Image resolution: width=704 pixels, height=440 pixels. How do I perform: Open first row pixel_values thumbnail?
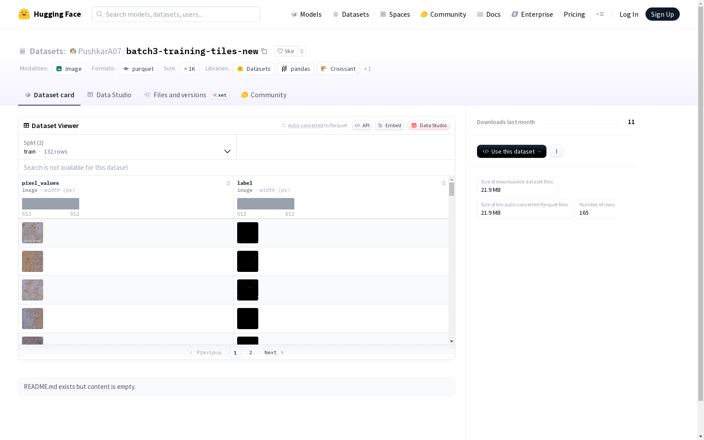point(33,233)
